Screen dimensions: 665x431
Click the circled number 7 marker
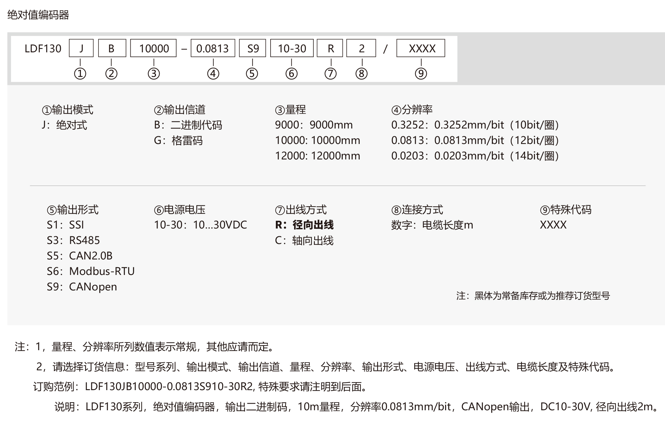click(x=331, y=74)
